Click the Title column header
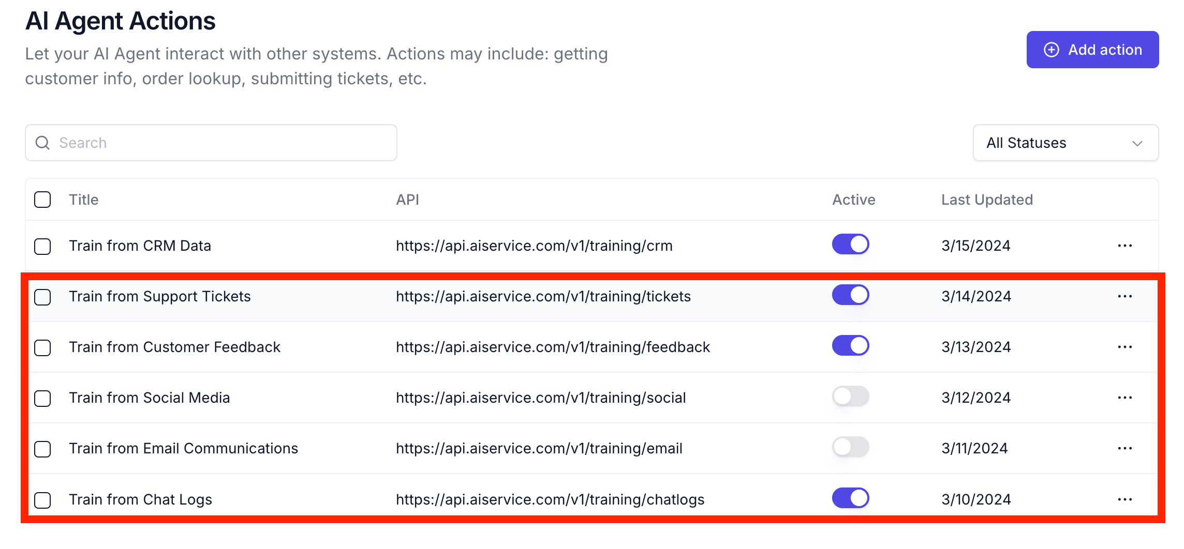1184x549 pixels. click(84, 200)
